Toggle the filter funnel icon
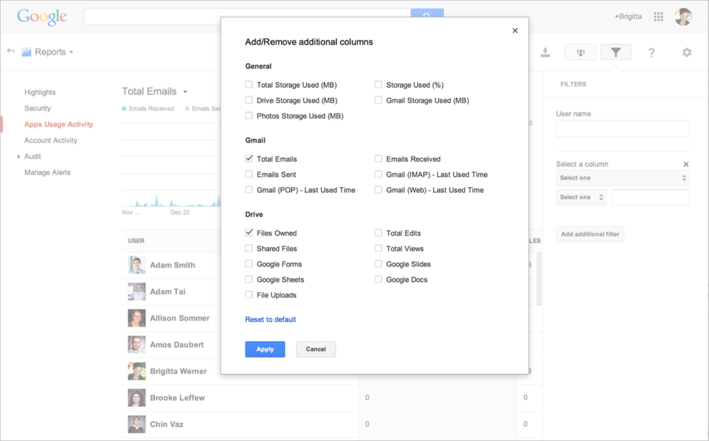The height and width of the screenshot is (441, 709). coord(615,52)
